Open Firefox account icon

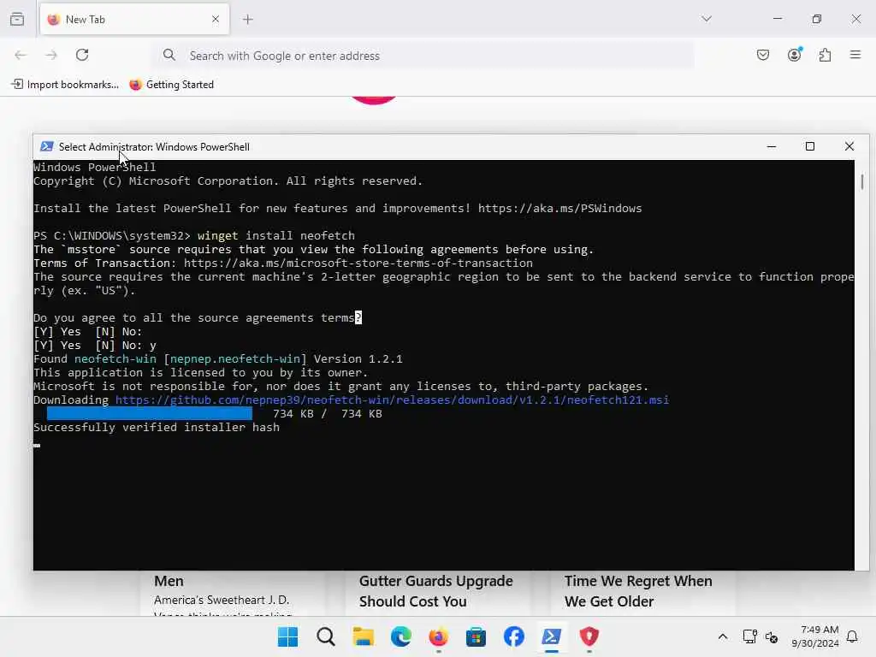[795, 54]
